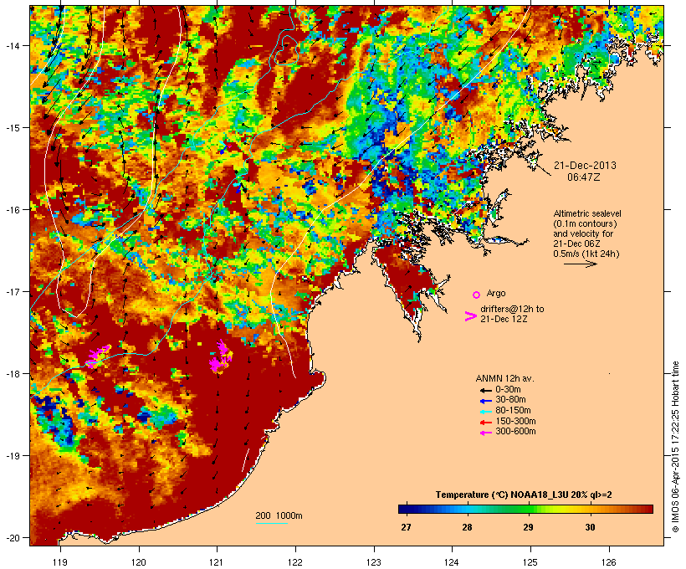Click the '28' colorbar tick label
Viewport: 686px width, 569px height.
[x=468, y=527]
